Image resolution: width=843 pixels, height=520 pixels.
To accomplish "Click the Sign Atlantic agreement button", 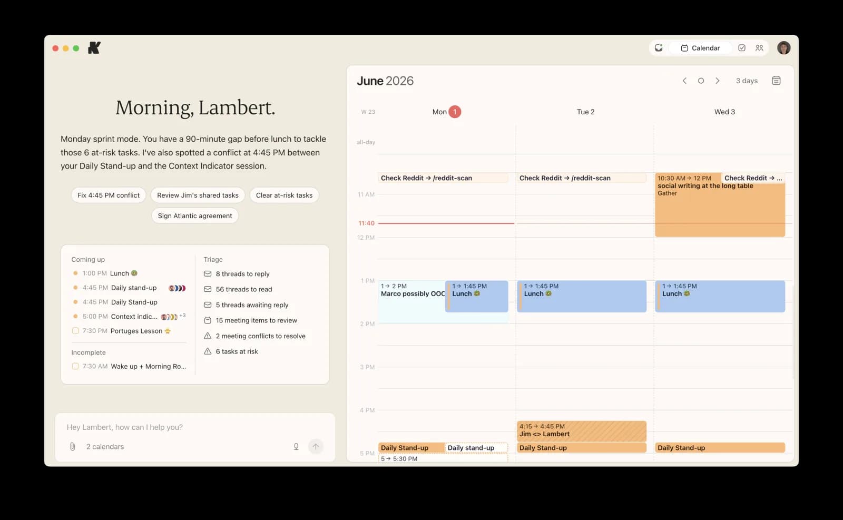I will tap(195, 215).
